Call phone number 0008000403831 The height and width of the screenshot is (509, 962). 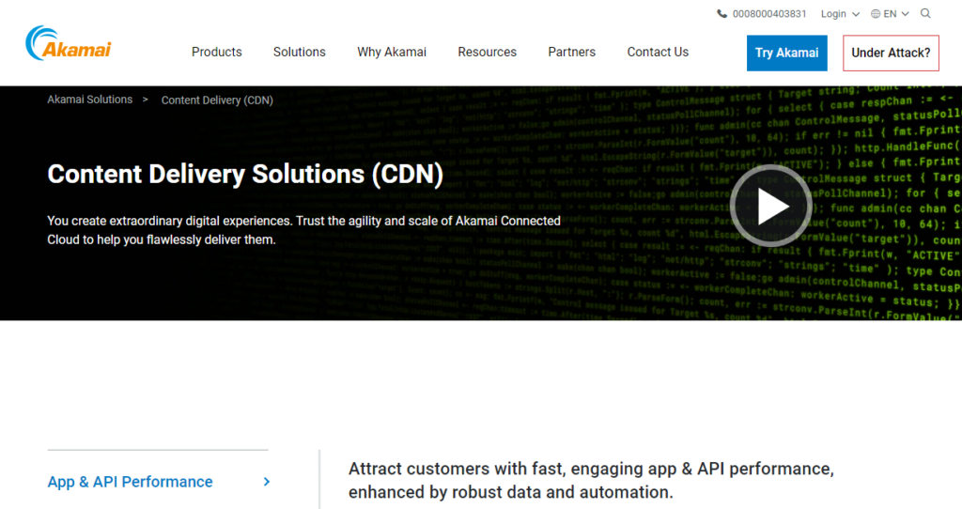click(x=769, y=14)
